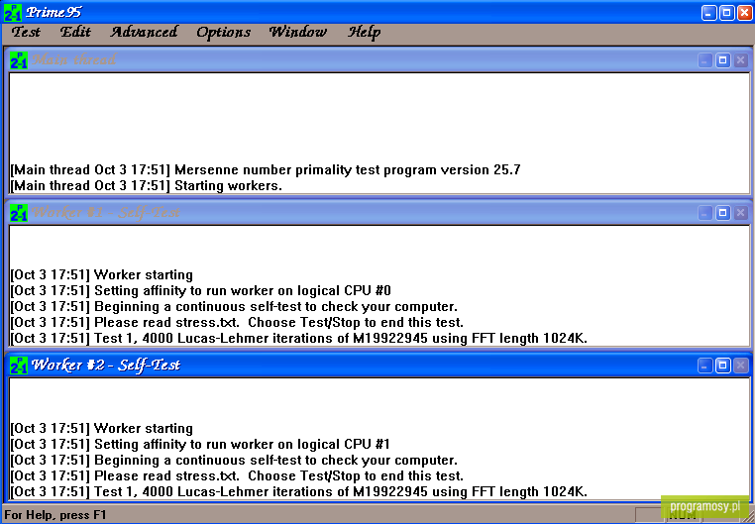The height and width of the screenshot is (524, 755).
Task: Close the Worker #1 Self-Test window
Action: pos(740,213)
